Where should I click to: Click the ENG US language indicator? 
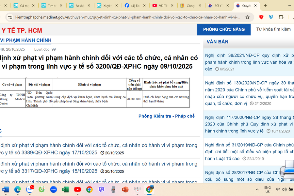click(x=267, y=189)
